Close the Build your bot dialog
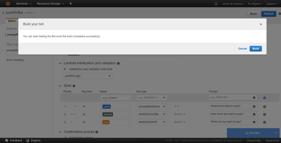This screenshot has height=143, width=281. click(x=261, y=24)
